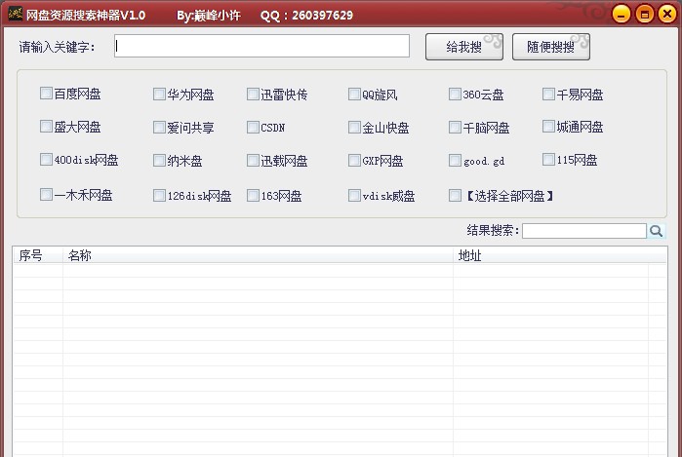Click the app logo icon in title bar

click(15, 14)
